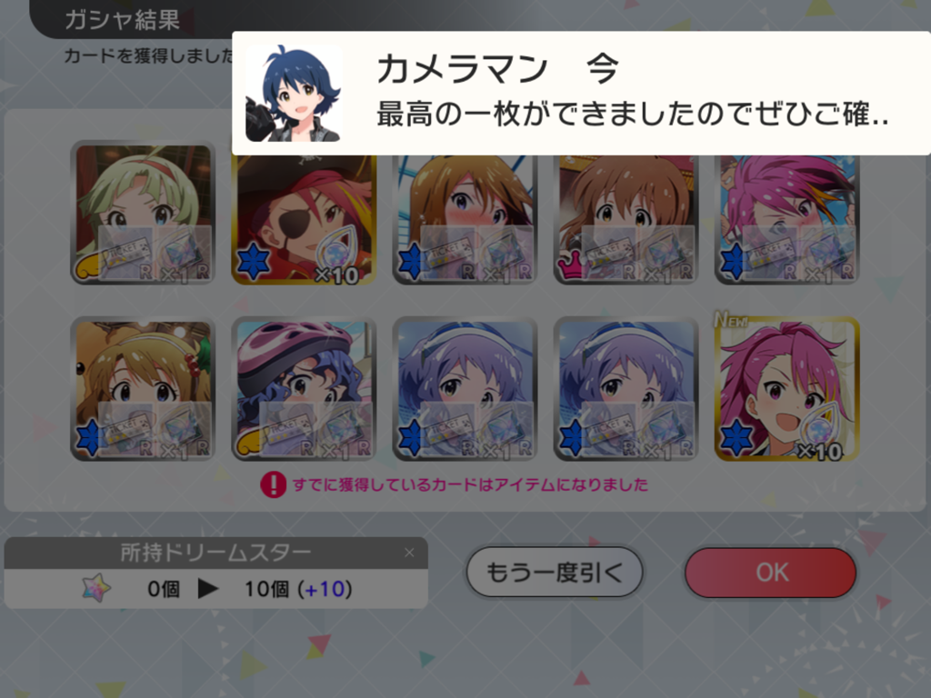Tap the pink bicycle helmet card

[x=304, y=389]
